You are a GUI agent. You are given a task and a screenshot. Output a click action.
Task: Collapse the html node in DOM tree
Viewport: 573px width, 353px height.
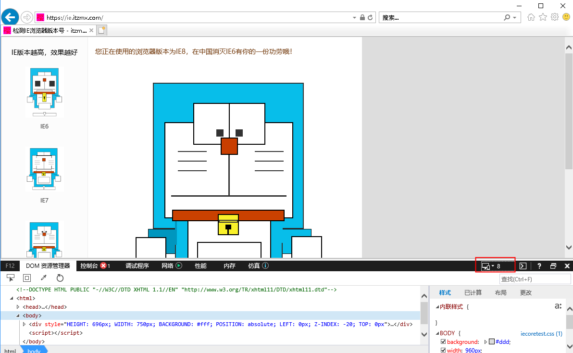point(12,298)
